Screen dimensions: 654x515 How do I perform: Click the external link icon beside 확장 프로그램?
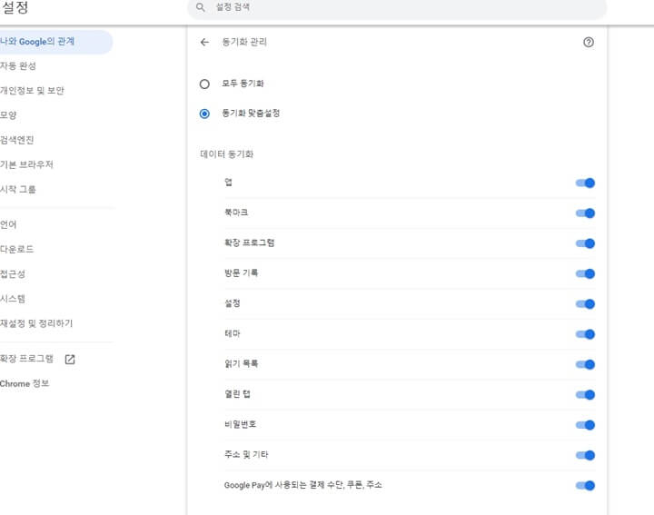pyautogui.click(x=70, y=359)
